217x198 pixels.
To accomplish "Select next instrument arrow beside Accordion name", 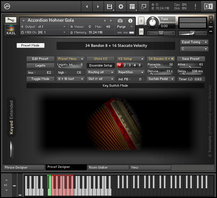I will click(x=111, y=21).
